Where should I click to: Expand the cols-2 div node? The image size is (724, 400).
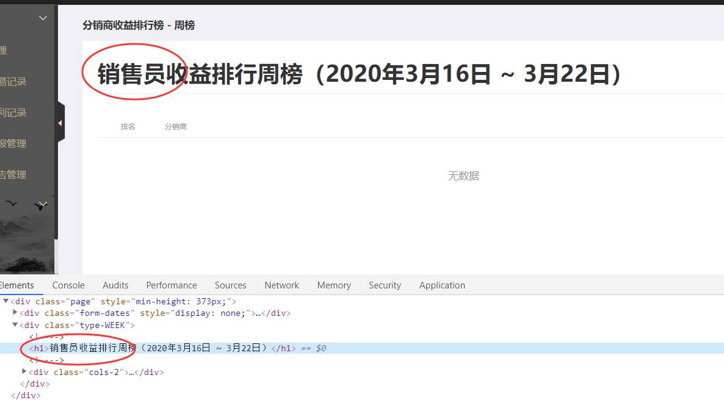pos(25,371)
